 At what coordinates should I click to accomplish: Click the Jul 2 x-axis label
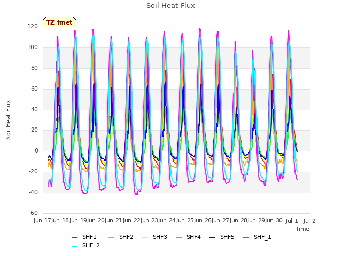point(309,221)
